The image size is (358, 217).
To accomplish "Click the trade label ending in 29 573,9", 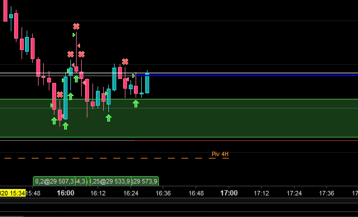I will pos(145,181).
